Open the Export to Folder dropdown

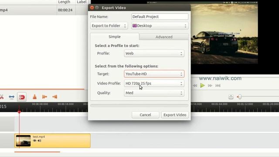click(x=109, y=26)
